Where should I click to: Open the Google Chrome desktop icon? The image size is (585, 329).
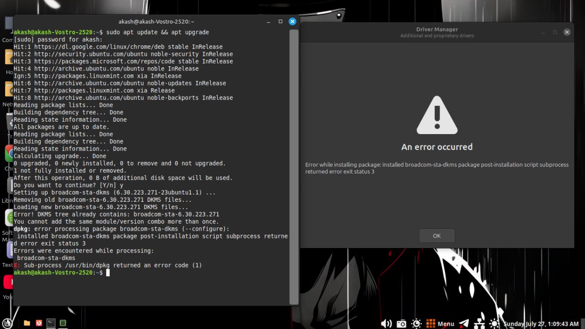[9, 153]
